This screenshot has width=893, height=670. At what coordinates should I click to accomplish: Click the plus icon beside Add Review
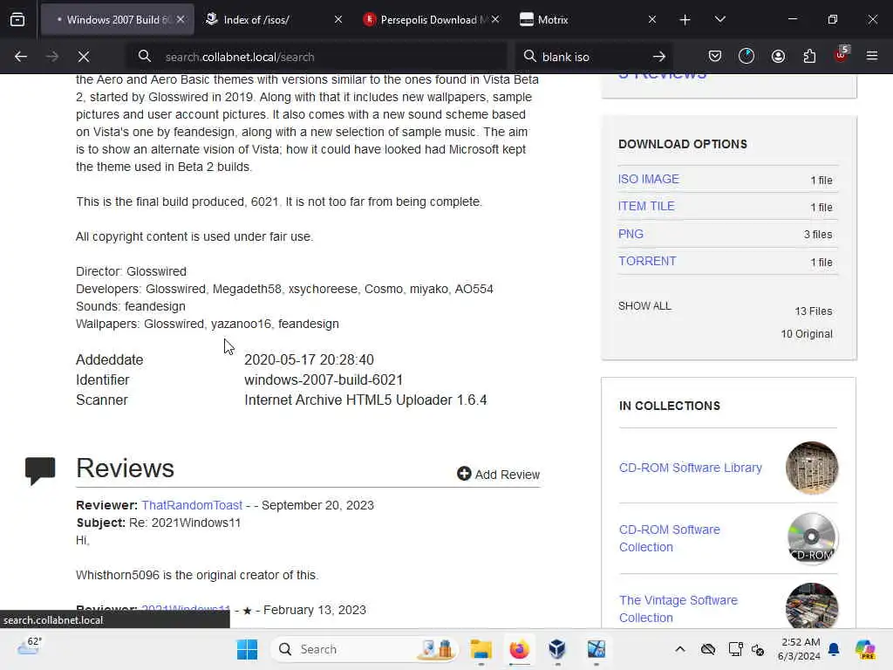click(x=464, y=474)
